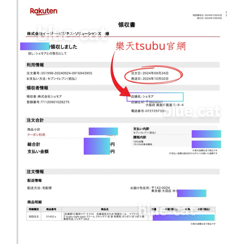The height and width of the screenshot is (244, 244).
Task: Select the 領収者情報 section header
Action: (38, 88)
